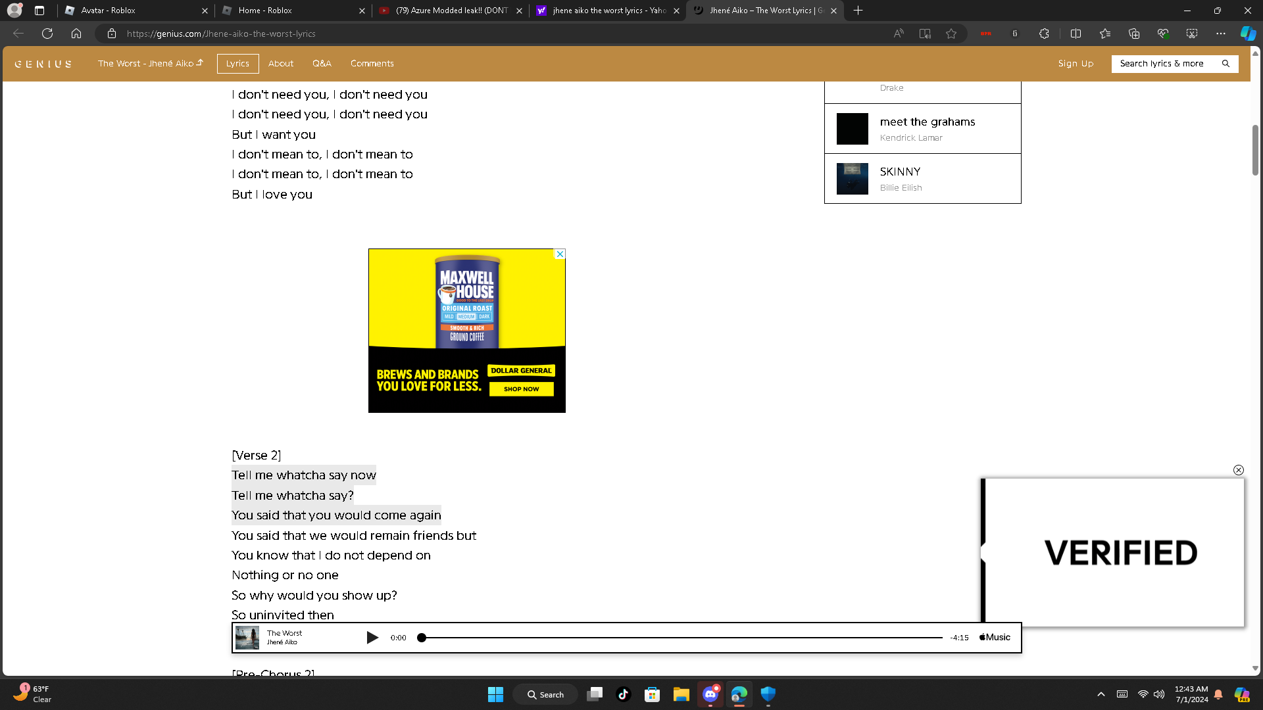View site information lock icon
Image resolution: width=1263 pixels, height=710 pixels.
pos(112,34)
